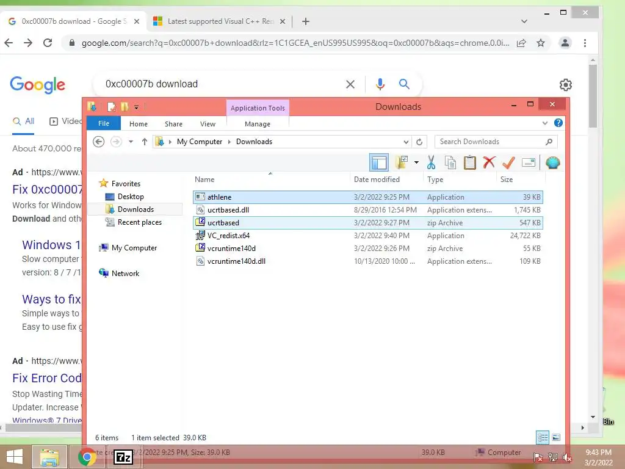Select Network in the navigation pane
This screenshot has width=625, height=469.
point(125,273)
